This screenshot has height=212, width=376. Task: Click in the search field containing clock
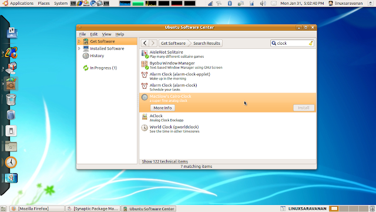pos(292,43)
